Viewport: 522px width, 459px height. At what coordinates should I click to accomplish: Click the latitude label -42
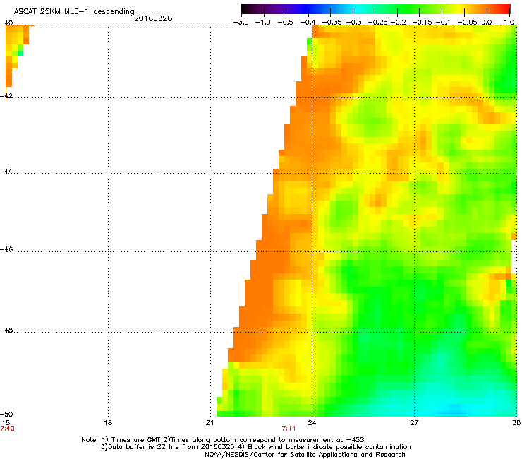[6, 95]
